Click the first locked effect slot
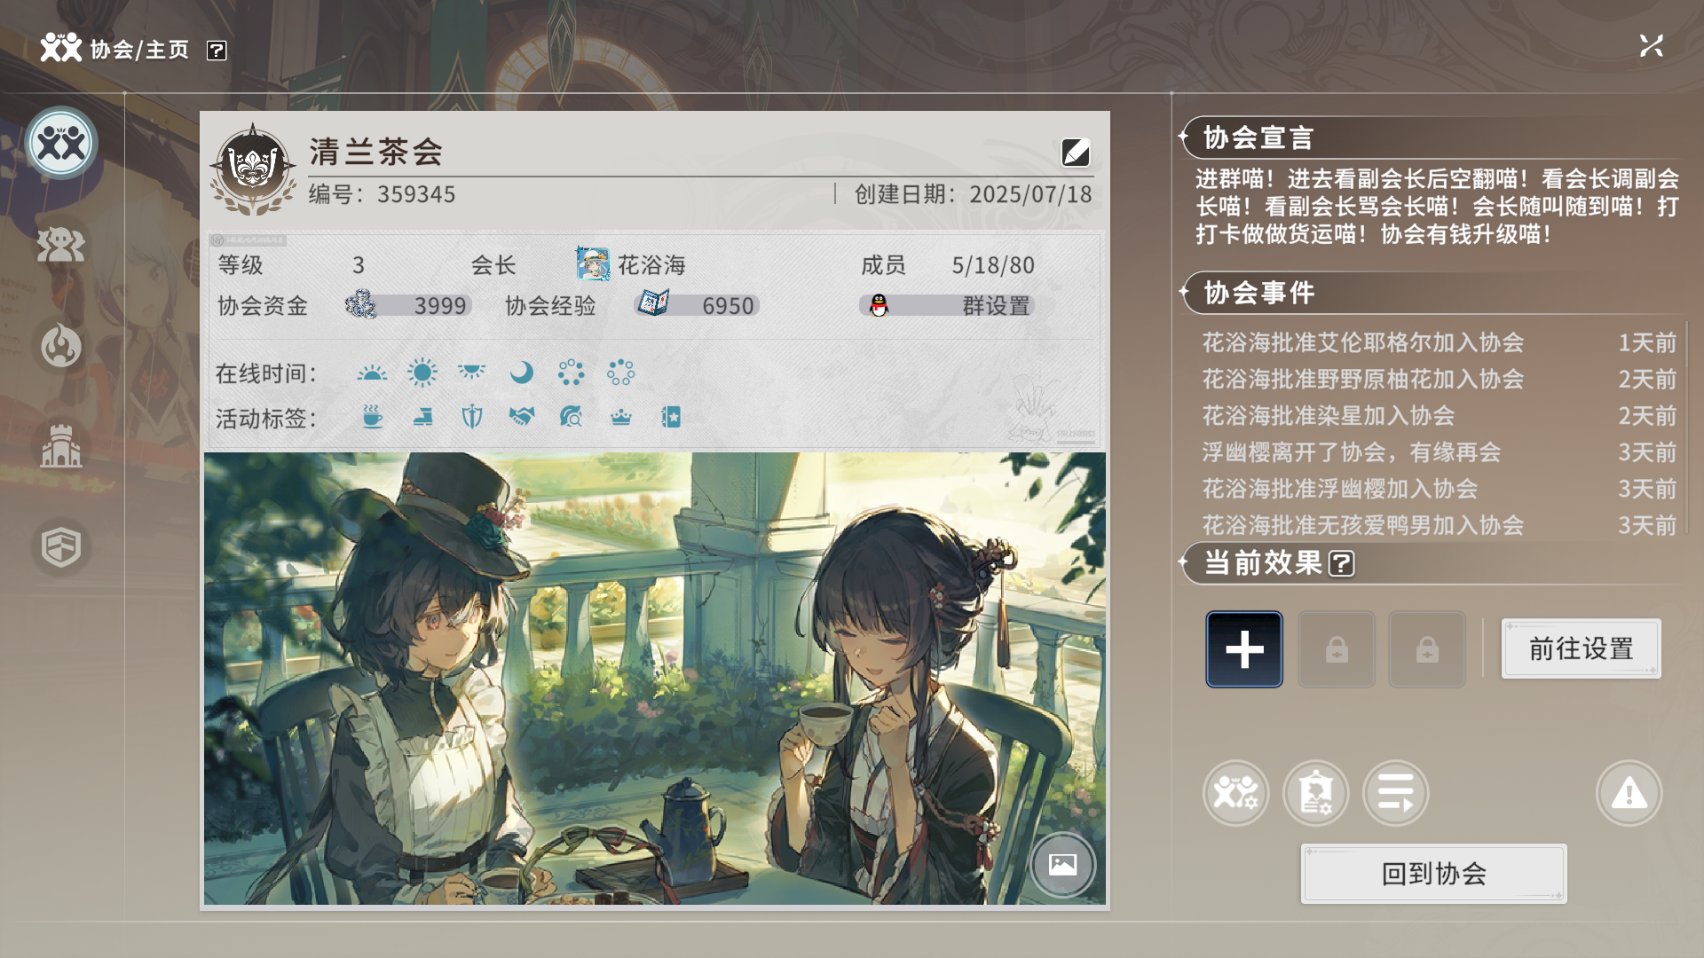Viewport: 1704px width, 958px height. click(1337, 649)
